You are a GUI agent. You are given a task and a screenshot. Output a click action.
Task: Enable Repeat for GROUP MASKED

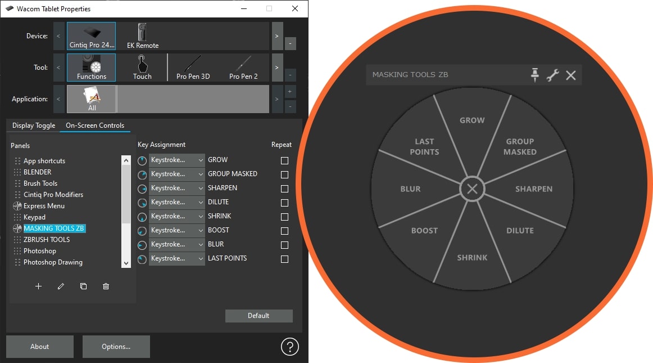click(284, 175)
